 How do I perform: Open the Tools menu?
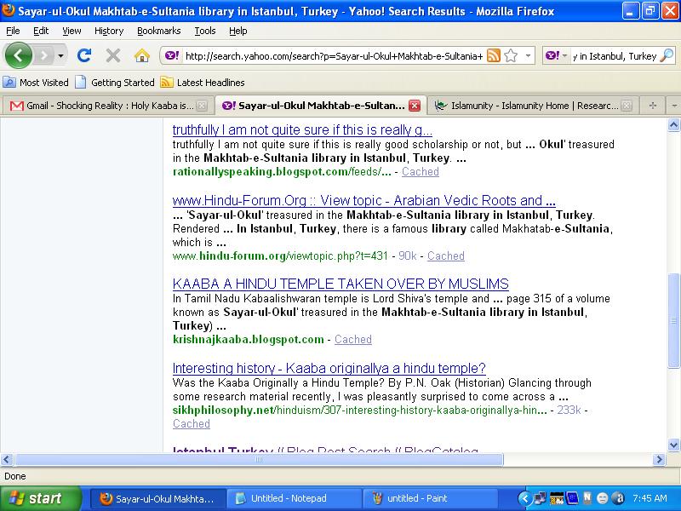(x=204, y=31)
